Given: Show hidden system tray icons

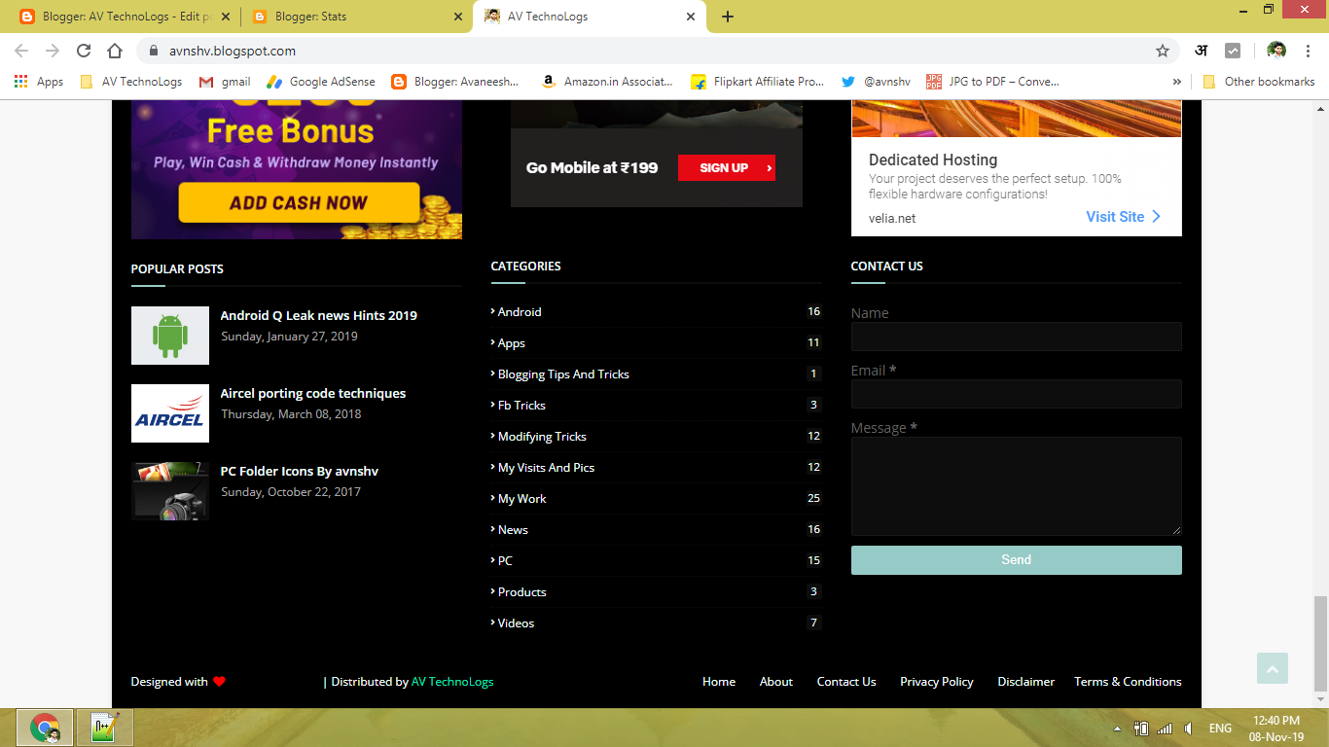Looking at the screenshot, I should point(1116,728).
